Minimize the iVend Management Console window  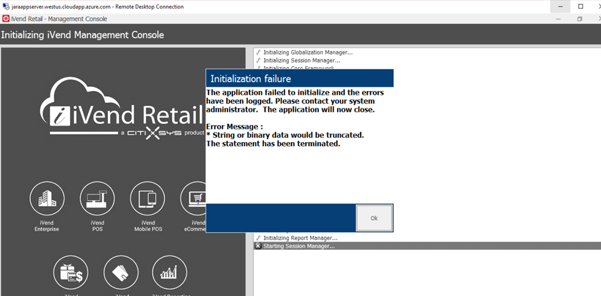click(x=559, y=18)
